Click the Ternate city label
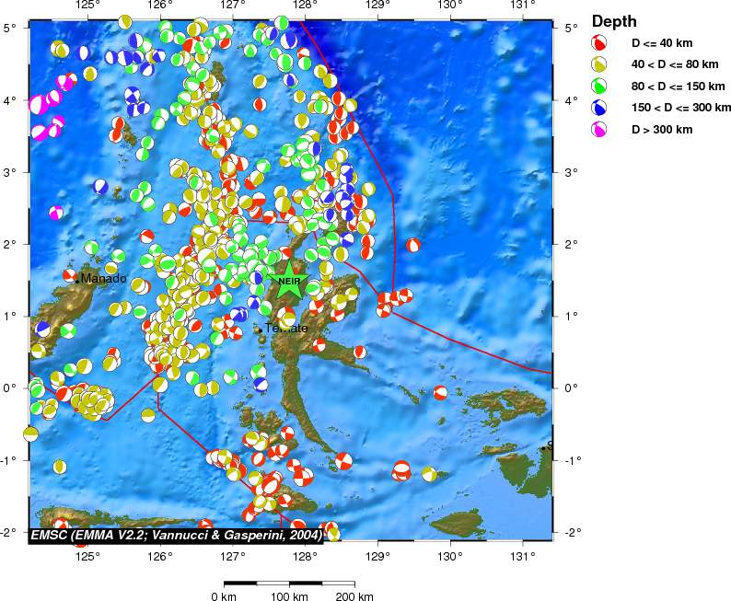Image resolution: width=731 pixels, height=601 pixels. tap(286, 329)
